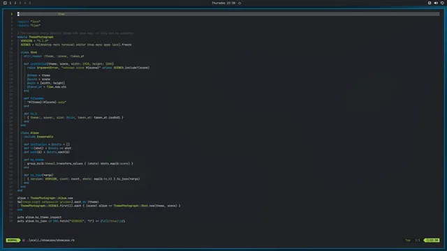
Task: Click the class Album line
Action: click(x=29, y=133)
